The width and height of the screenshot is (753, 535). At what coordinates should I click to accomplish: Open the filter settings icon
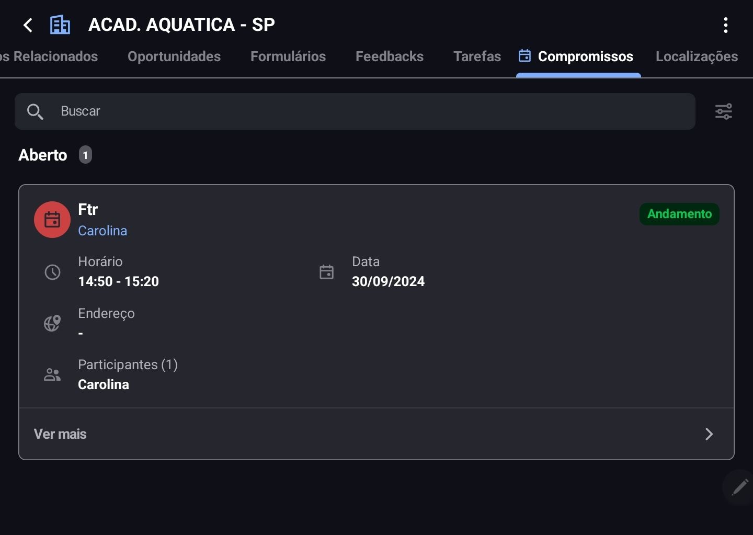(724, 111)
